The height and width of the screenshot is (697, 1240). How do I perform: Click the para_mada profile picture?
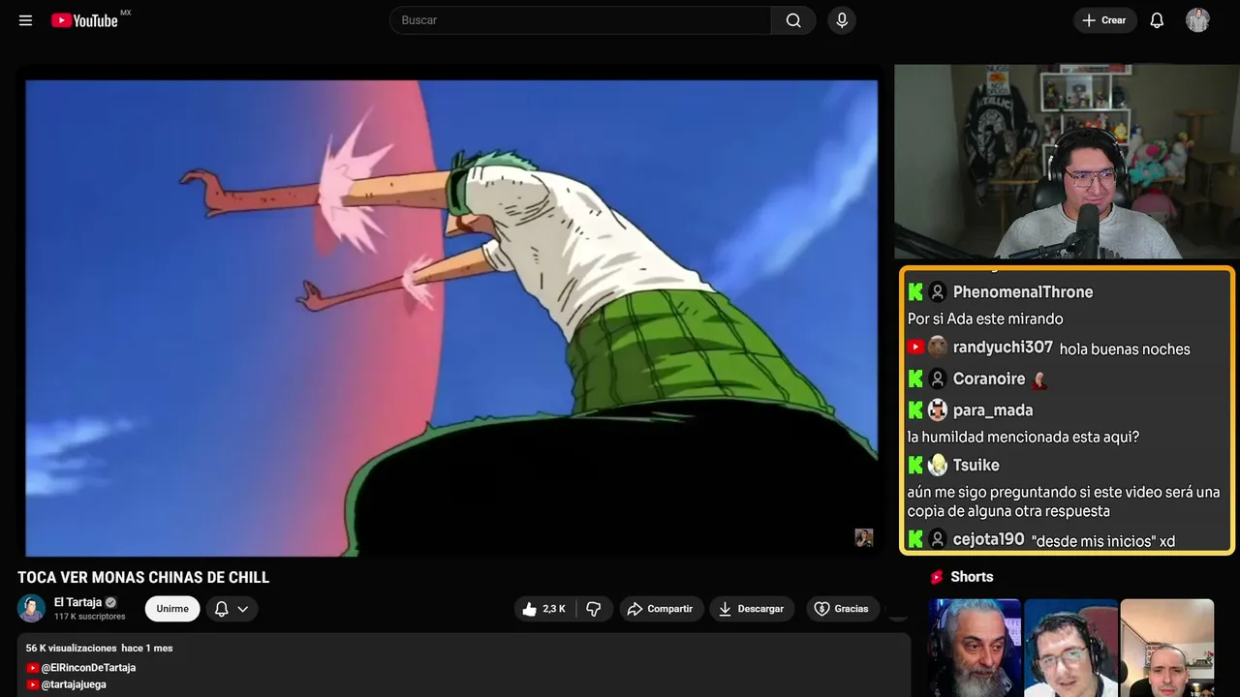pyautogui.click(x=937, y=409)
